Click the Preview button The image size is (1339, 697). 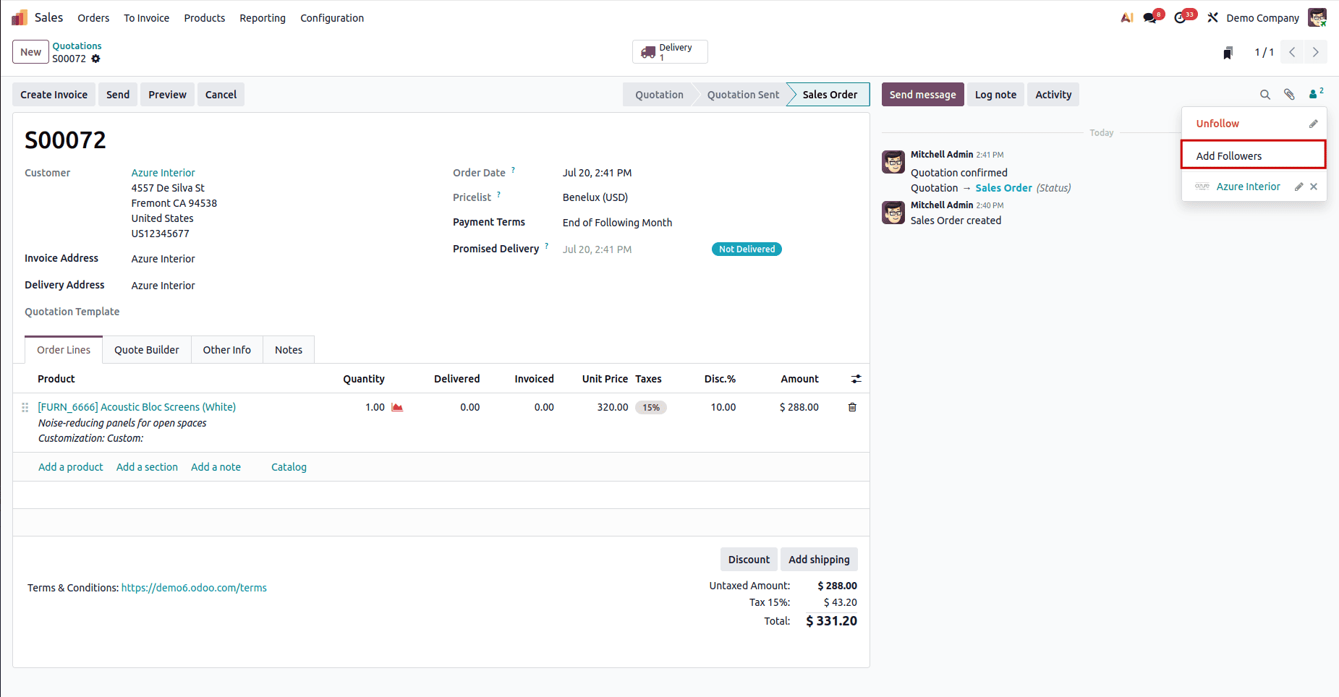167,95
